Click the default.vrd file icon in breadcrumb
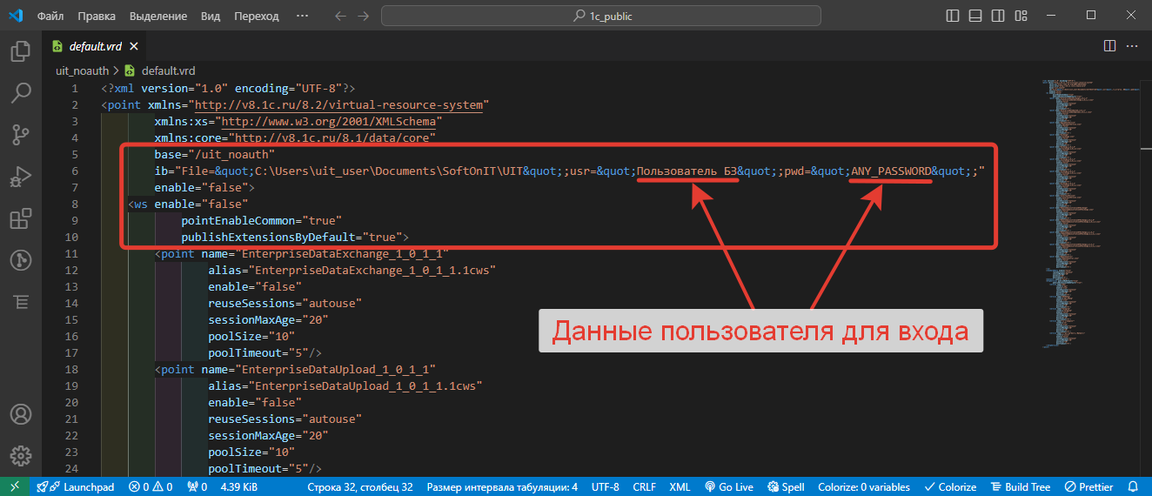This screenshot has height=496, width=1152. (131, 70)
